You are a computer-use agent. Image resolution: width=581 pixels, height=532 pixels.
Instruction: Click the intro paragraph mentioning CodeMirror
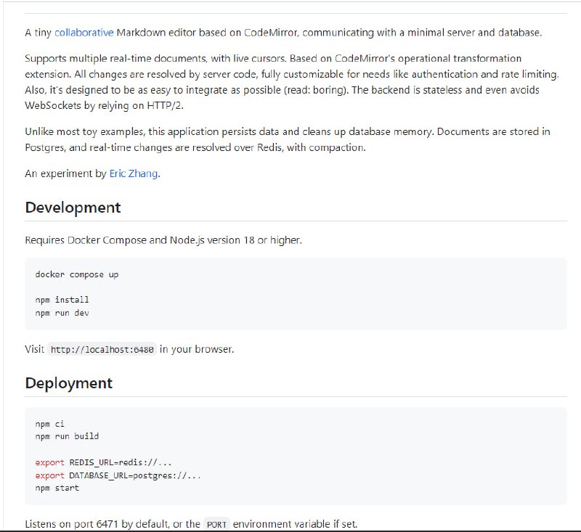pyautogui.click(x=290, y=32)
